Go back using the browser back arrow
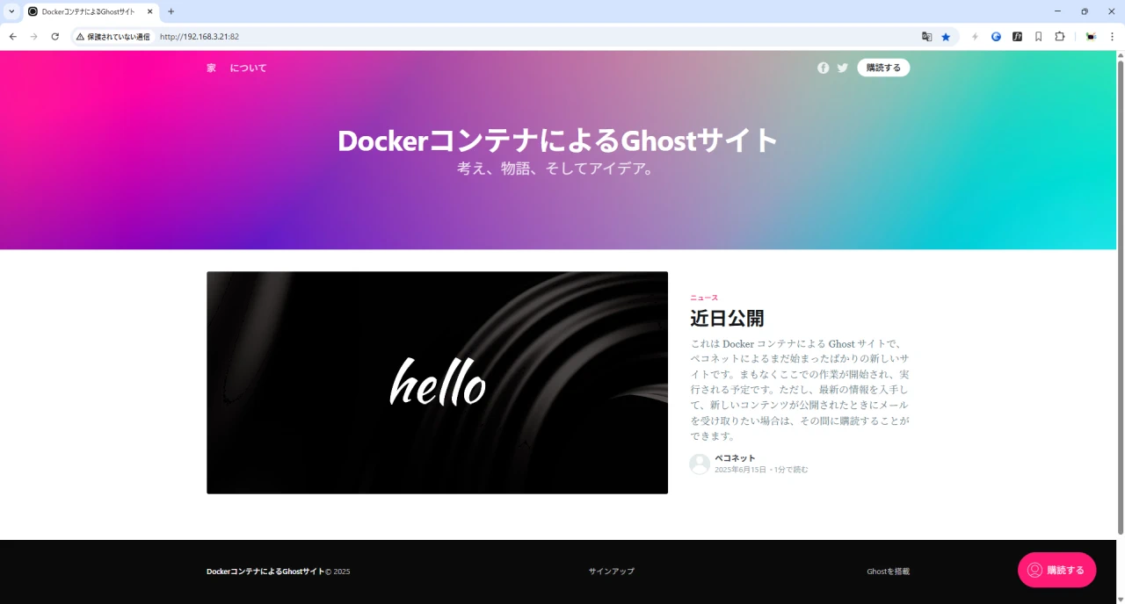 tap(13, 37)
